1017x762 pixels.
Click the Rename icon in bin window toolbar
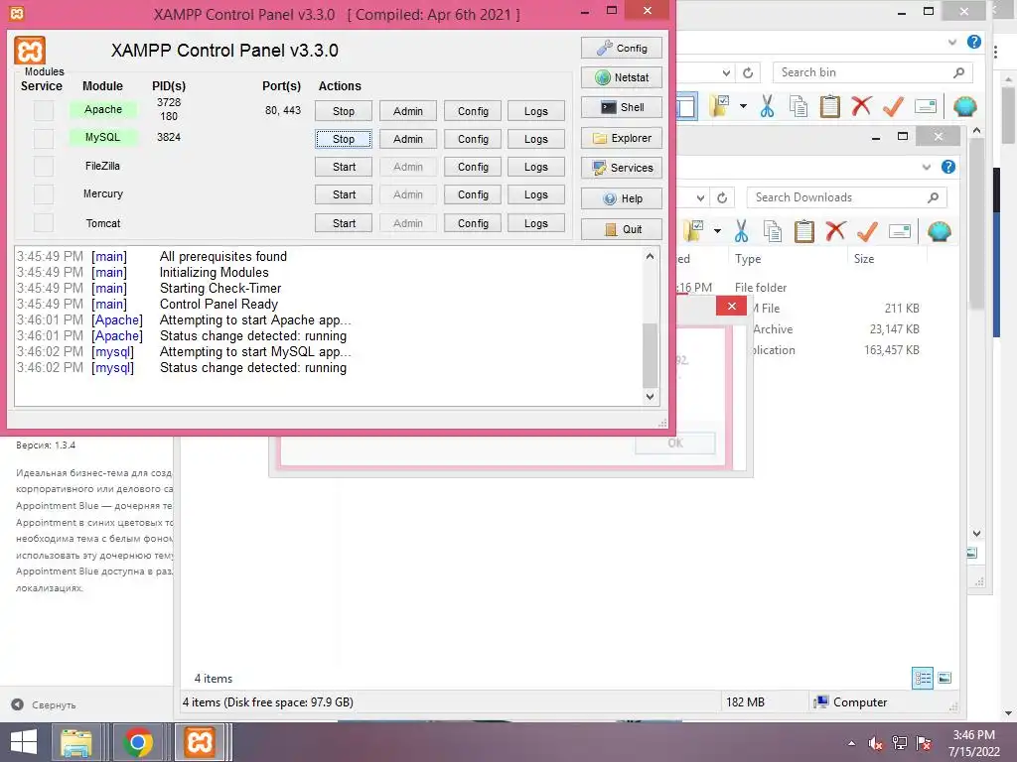926,106
